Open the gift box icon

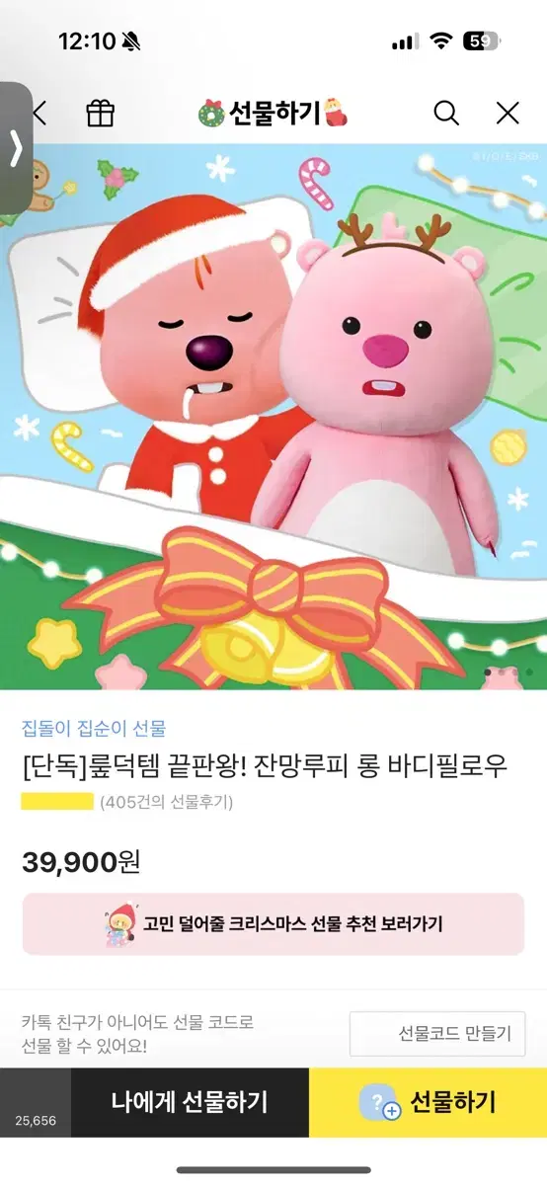[101, 114]
